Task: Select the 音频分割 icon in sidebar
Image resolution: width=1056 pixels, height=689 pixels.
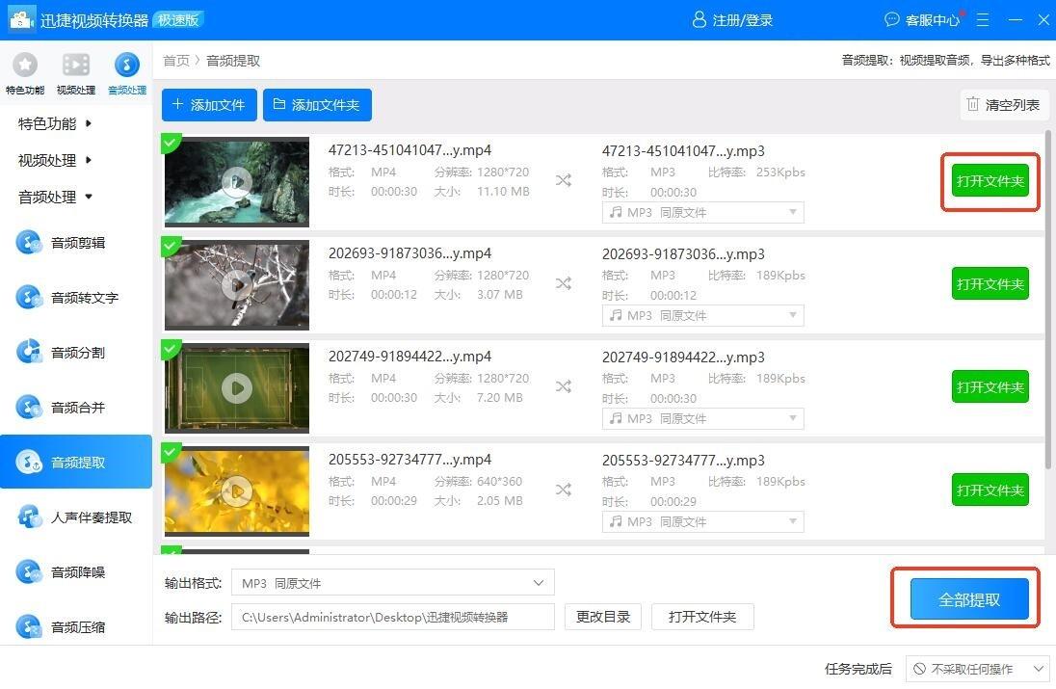Action: point(29,353)
